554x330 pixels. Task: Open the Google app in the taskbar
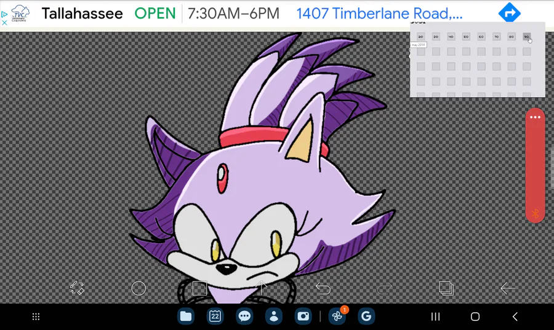click(x=366, y=316)
